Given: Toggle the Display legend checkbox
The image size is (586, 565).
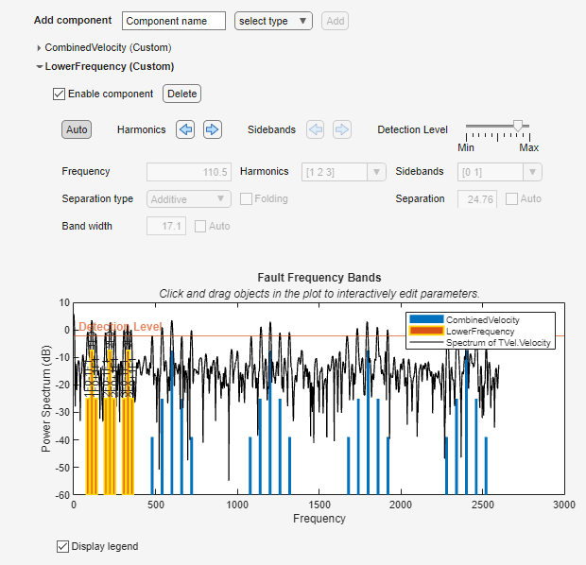Looking at the screenshot, I should [63, 546].
